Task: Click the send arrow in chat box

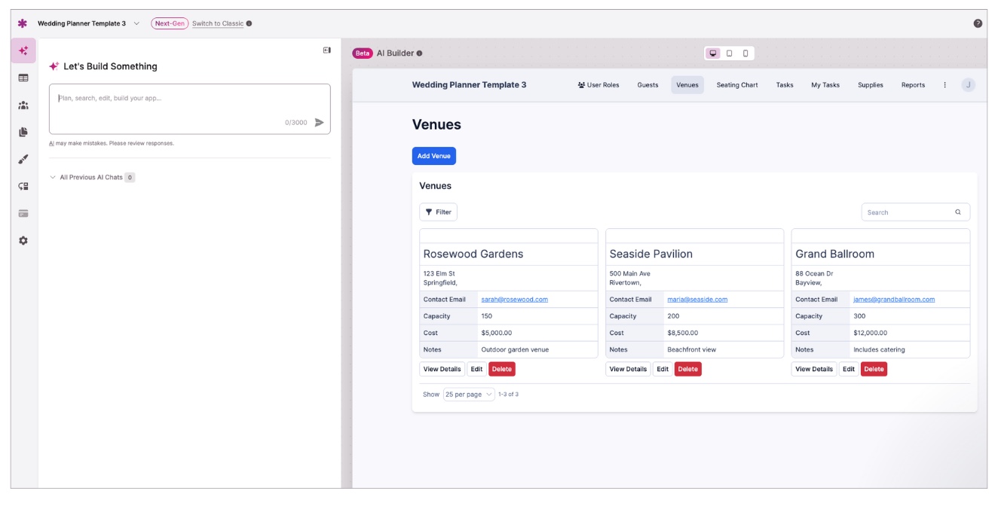Action: pyautogui.click(x=319, y=123)
